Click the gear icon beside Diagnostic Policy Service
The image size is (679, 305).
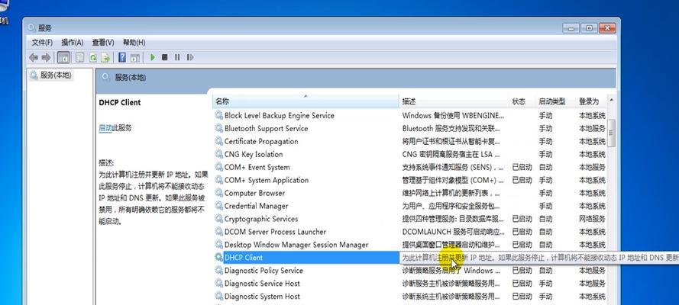tap(219, 271)
